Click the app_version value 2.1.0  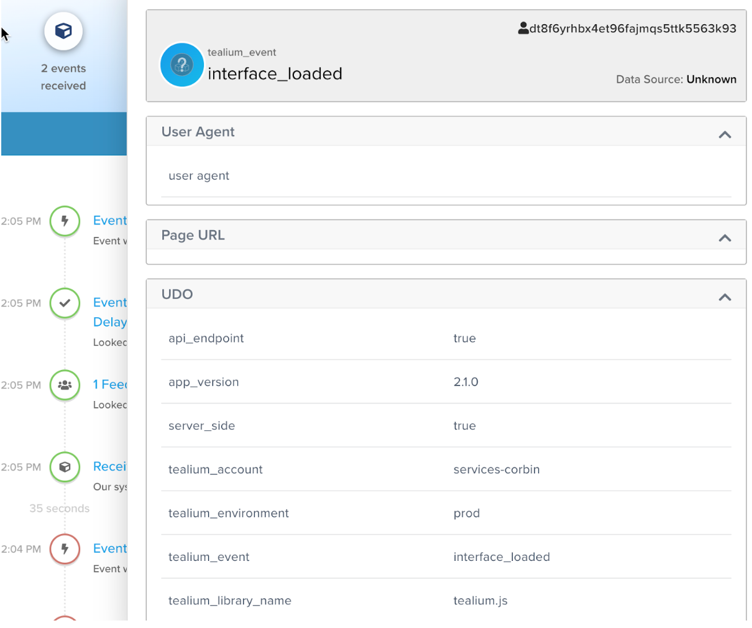tap(465, 382)
